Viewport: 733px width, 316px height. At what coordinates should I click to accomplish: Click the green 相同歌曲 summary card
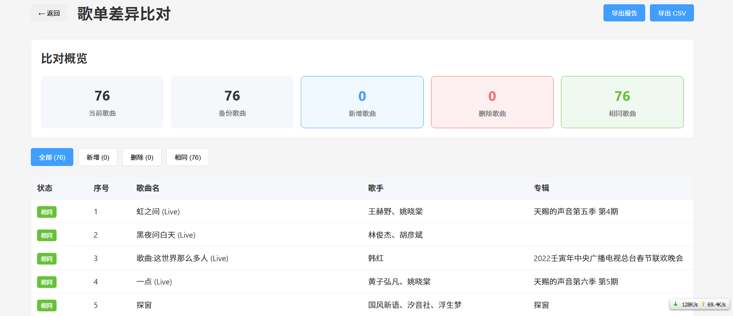622,102
